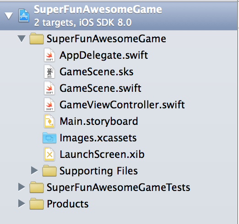Select the Products folder label
The image size is (239, 224).
coord(68,204)
